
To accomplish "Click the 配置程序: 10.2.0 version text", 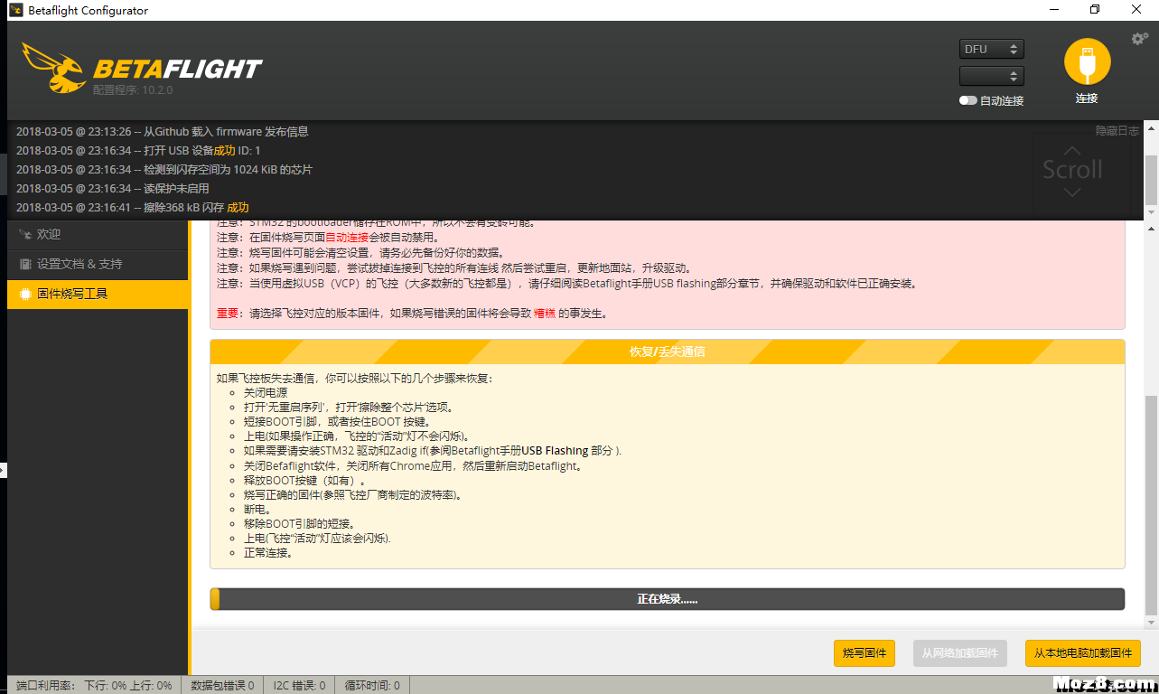I will (132, 90).
